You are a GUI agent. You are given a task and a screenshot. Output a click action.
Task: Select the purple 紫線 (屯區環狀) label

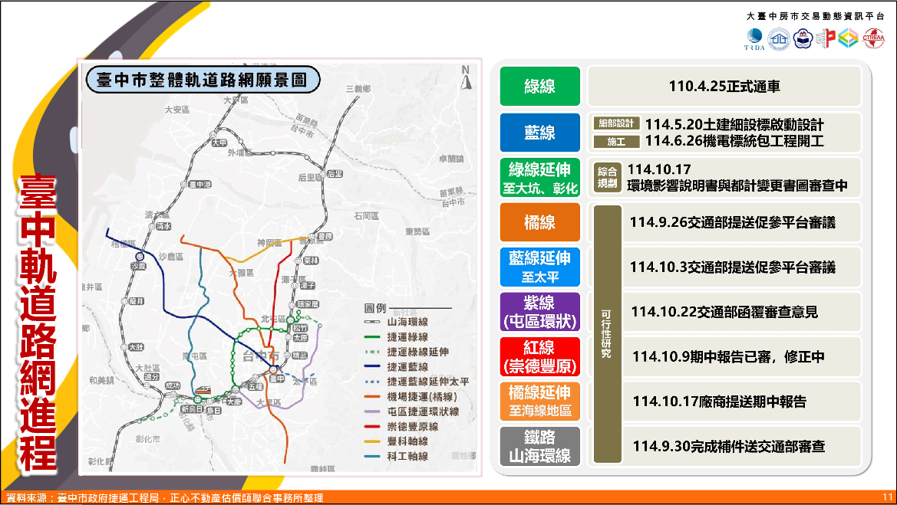point(539,311)
